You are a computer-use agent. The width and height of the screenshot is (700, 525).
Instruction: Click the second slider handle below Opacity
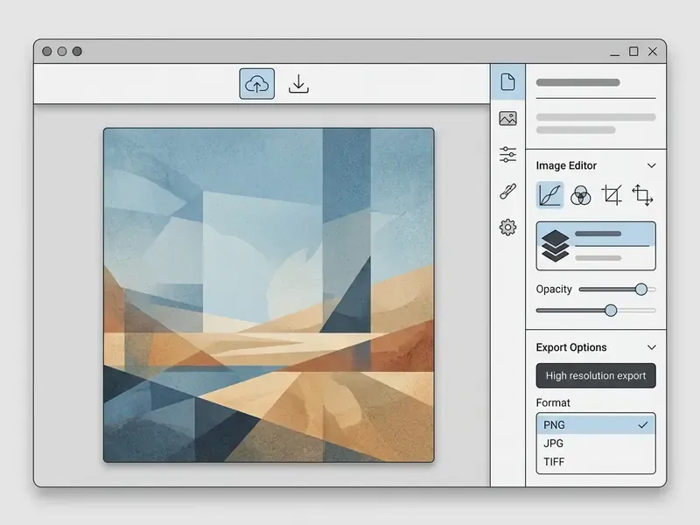coord(611,311)
